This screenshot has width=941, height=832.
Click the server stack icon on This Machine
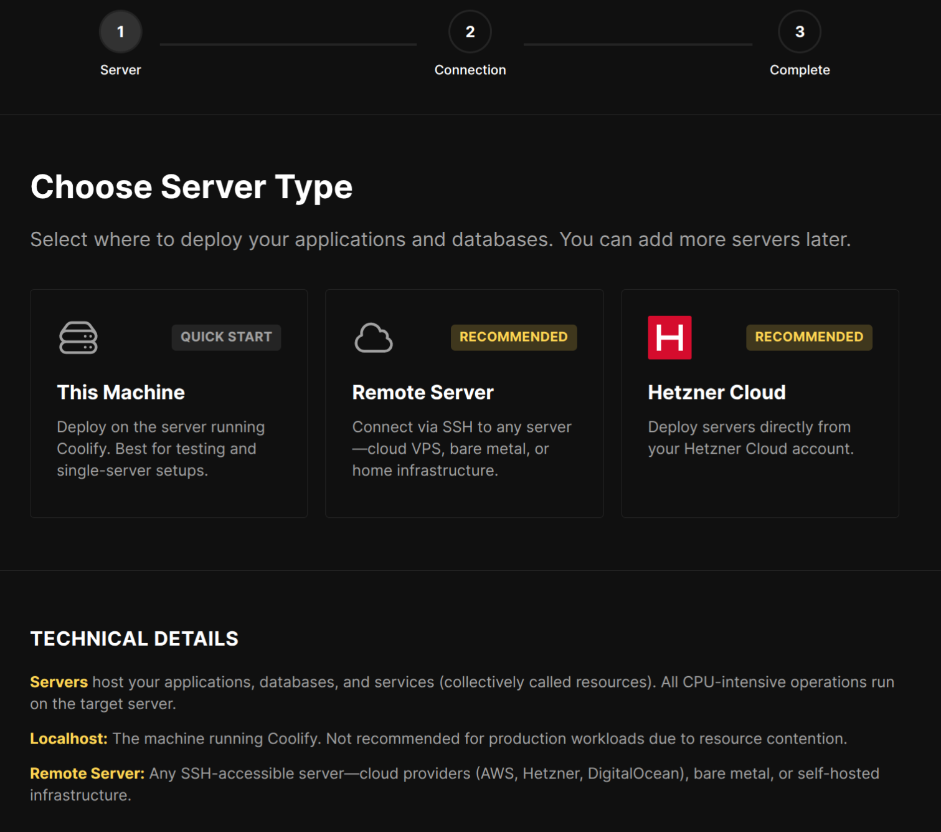coord(78,338)
